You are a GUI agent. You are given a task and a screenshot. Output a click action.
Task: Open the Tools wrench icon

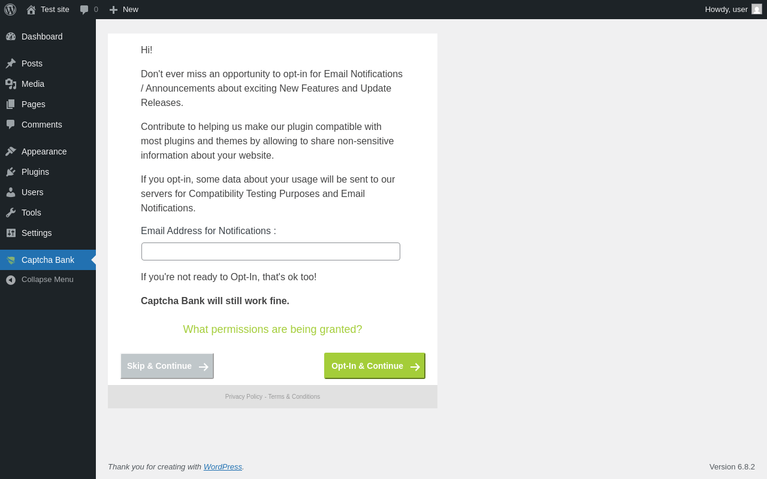pyautogui.click(x=11, y=213)
